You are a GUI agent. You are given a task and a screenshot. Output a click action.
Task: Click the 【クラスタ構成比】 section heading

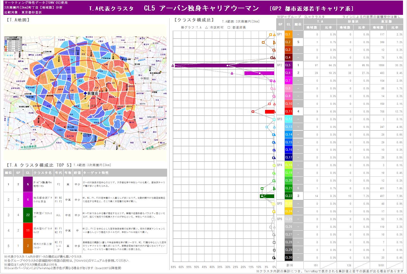(x=194, y=20)
